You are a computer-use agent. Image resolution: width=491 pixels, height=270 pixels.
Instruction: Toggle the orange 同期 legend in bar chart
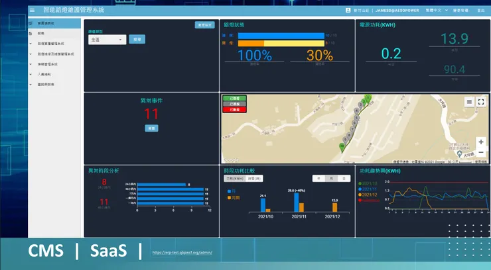234,198
